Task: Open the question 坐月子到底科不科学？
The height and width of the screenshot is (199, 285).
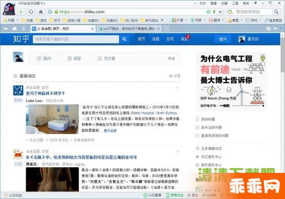Action: [45, 93]
